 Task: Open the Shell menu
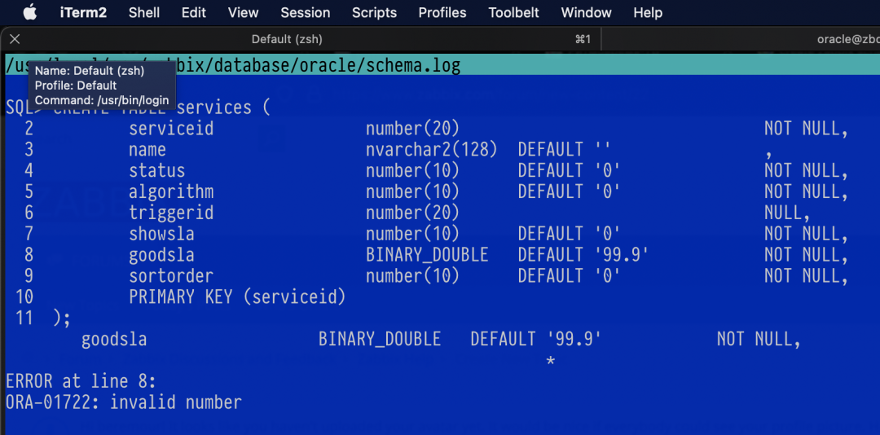144,12
